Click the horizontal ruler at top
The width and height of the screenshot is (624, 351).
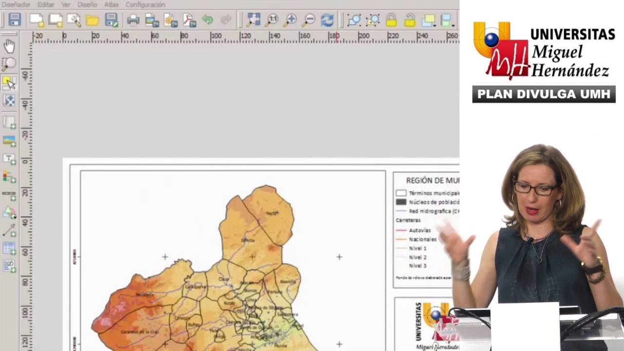pos(246,38)
